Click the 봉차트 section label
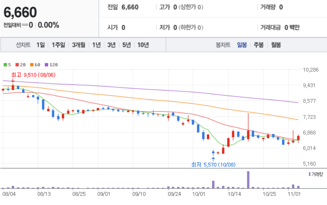327x205 pixels. point(223,45)
